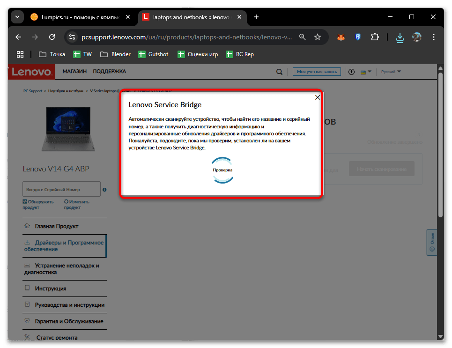Click the Lenovo V14 G4 ABP laptop image
452x348 pixels.
coord(68,129)
